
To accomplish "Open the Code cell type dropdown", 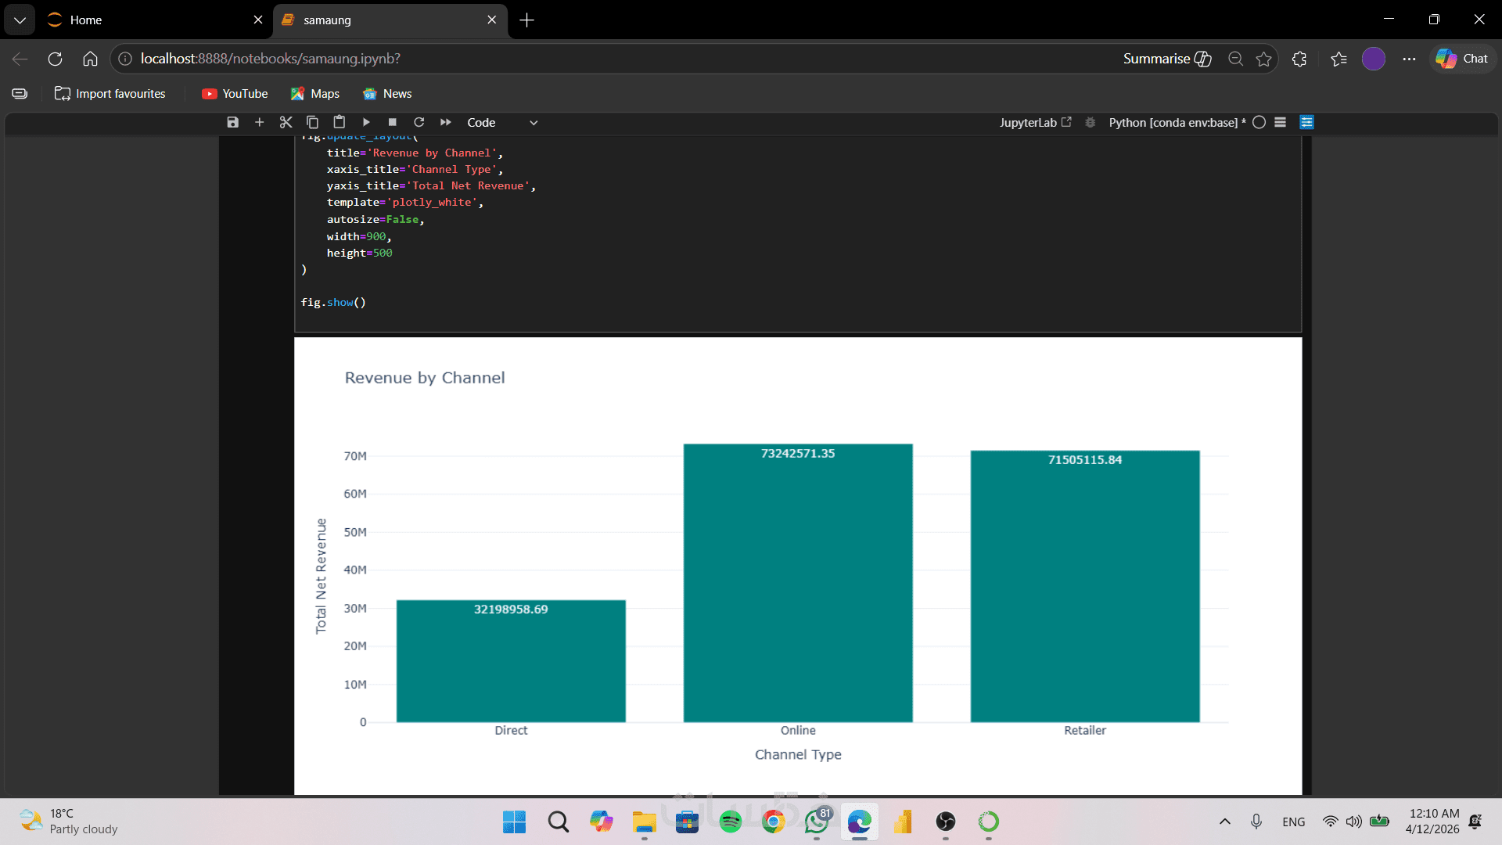I will point(502,122).
